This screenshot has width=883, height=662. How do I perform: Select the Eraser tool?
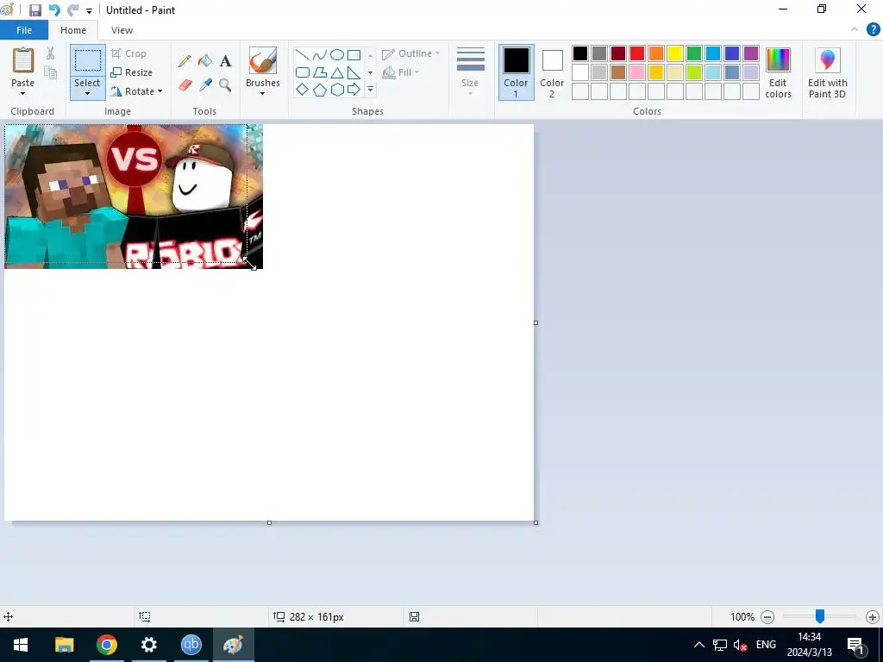coord(185,85)
